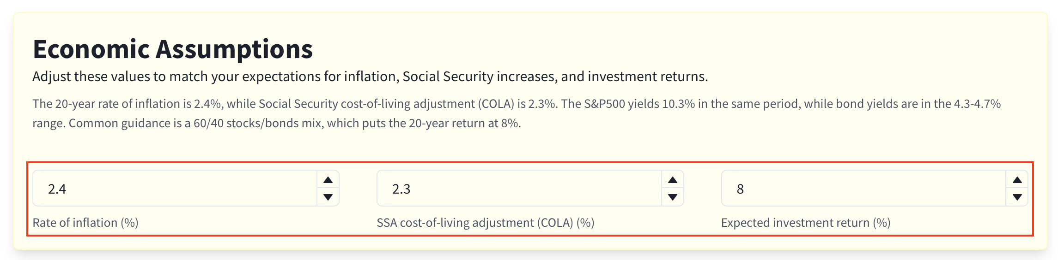Click the "Economic Assumptions" heading

point(173,49)
